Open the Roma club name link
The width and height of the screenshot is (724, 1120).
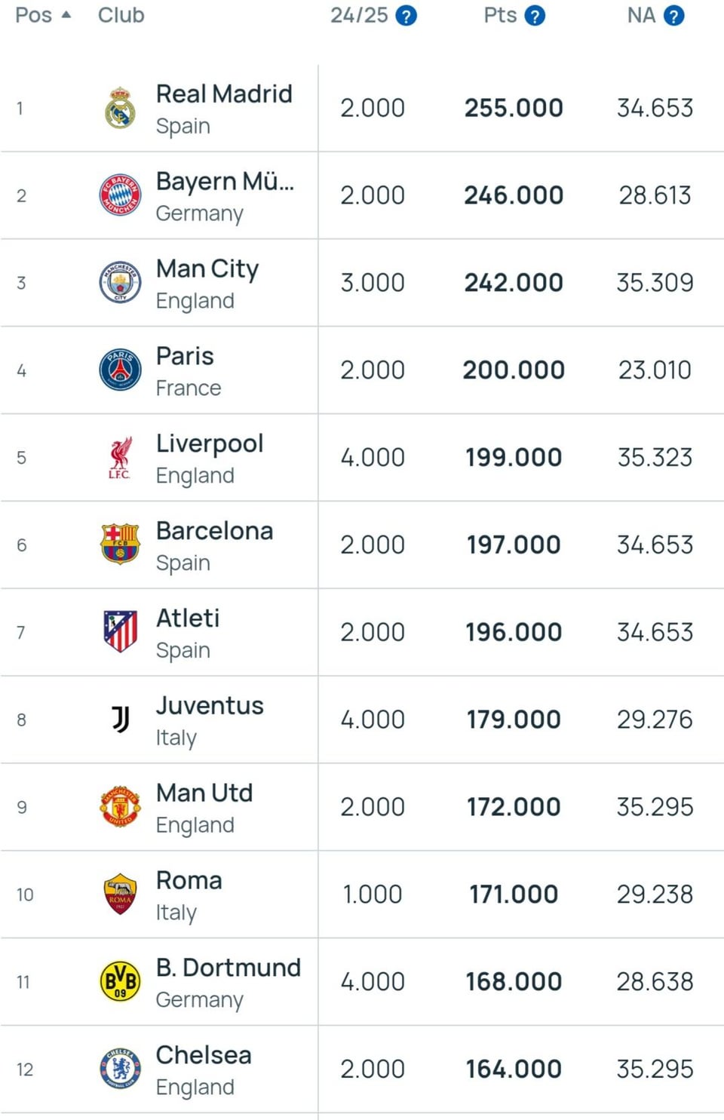(x=189, y=881)
